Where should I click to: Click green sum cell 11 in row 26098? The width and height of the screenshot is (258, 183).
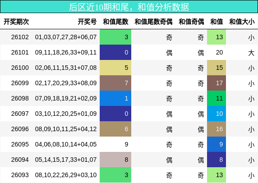coord(217,98)
